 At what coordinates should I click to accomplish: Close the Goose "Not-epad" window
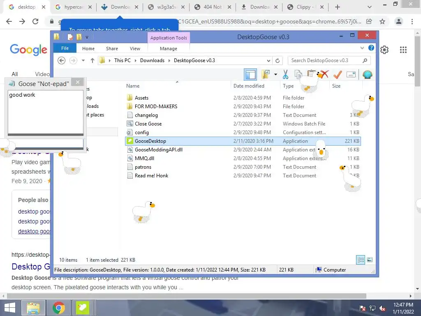coord(78,82)
